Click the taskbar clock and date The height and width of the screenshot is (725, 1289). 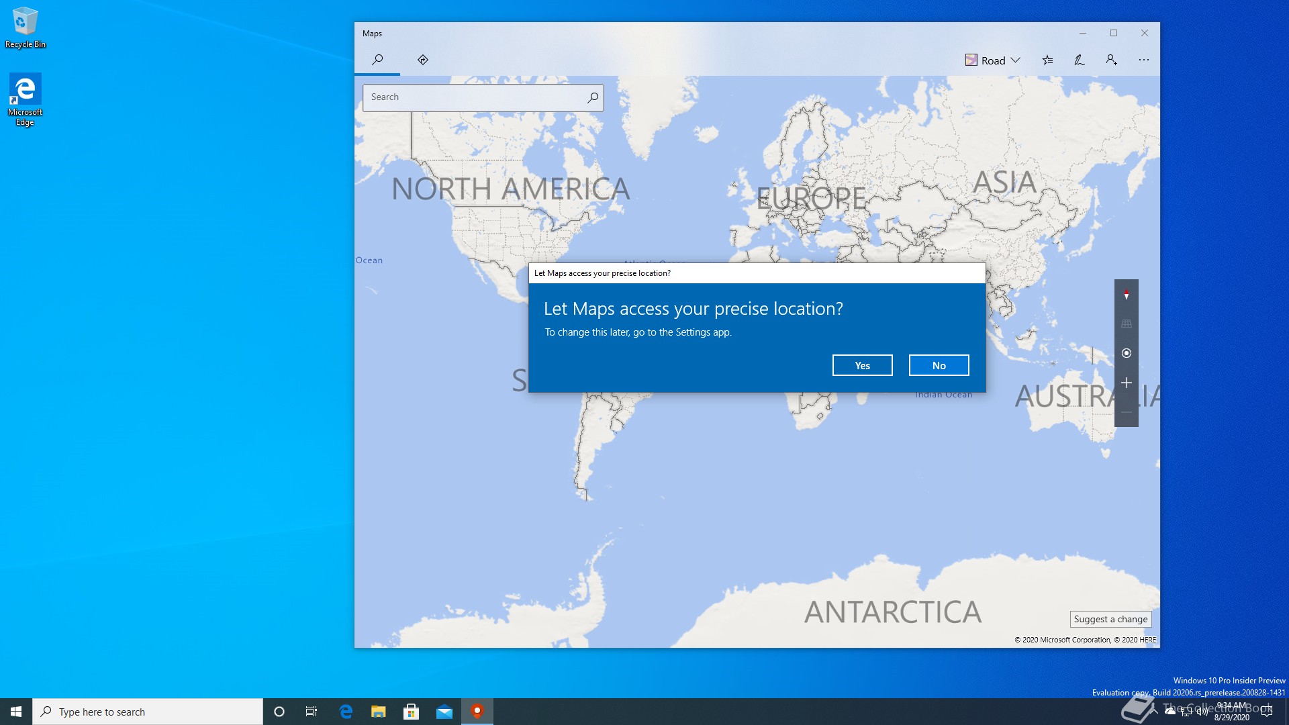1232,712
